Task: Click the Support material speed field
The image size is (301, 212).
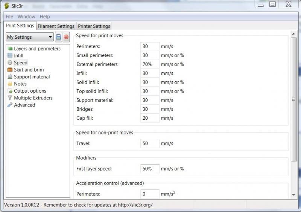Action: tap(150, 100)
